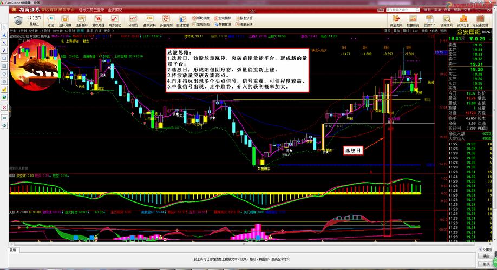This screenshot has width=497, height=270.
Task: Select FastStone pencil tool
Action: pyautogui.click(x=4, y=51)
